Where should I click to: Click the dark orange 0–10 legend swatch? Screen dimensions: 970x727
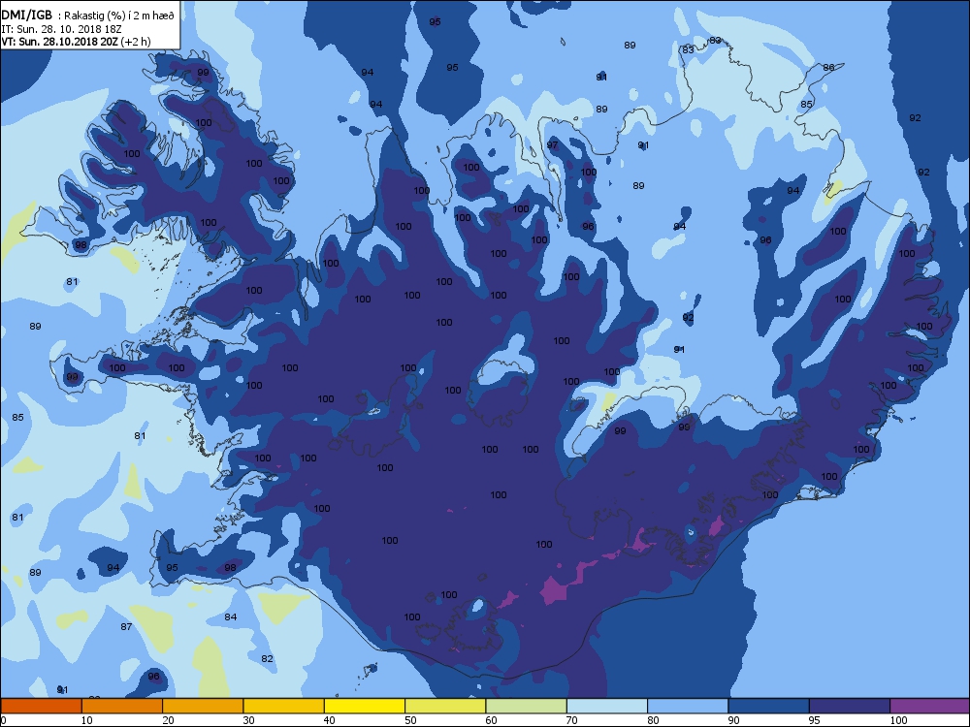pyautogui.click(x=41, y=706)
